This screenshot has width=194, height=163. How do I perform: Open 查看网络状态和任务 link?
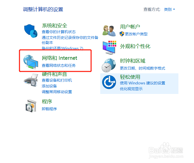59,65
